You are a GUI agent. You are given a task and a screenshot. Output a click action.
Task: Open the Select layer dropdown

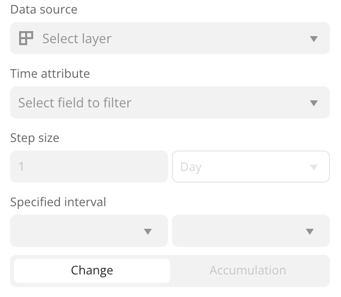[x=169, y=39]
